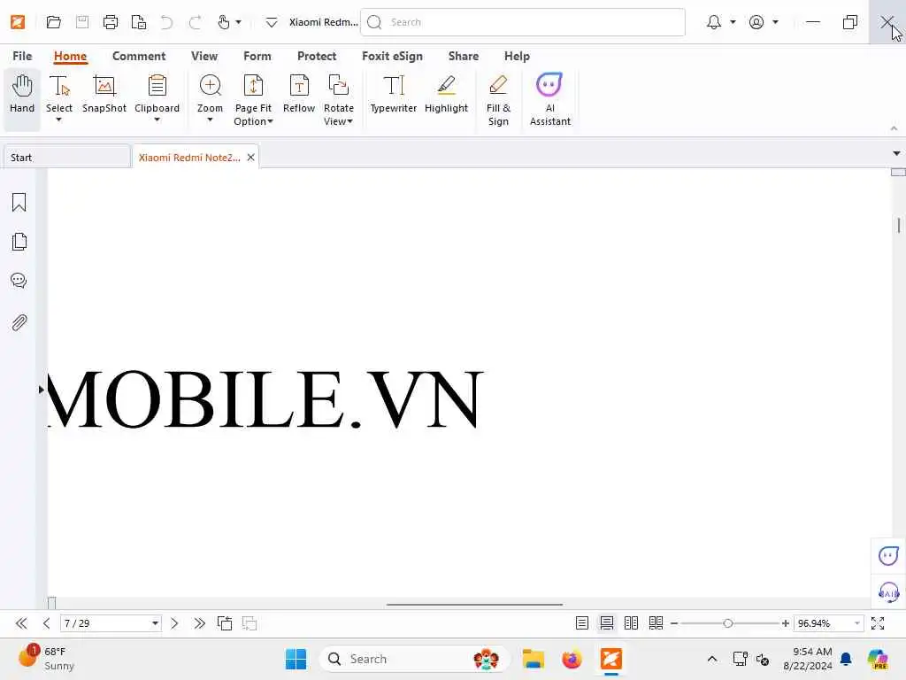Open Fill & Sign tool
Screen dimensions: 906x680
tap(498, 99)
